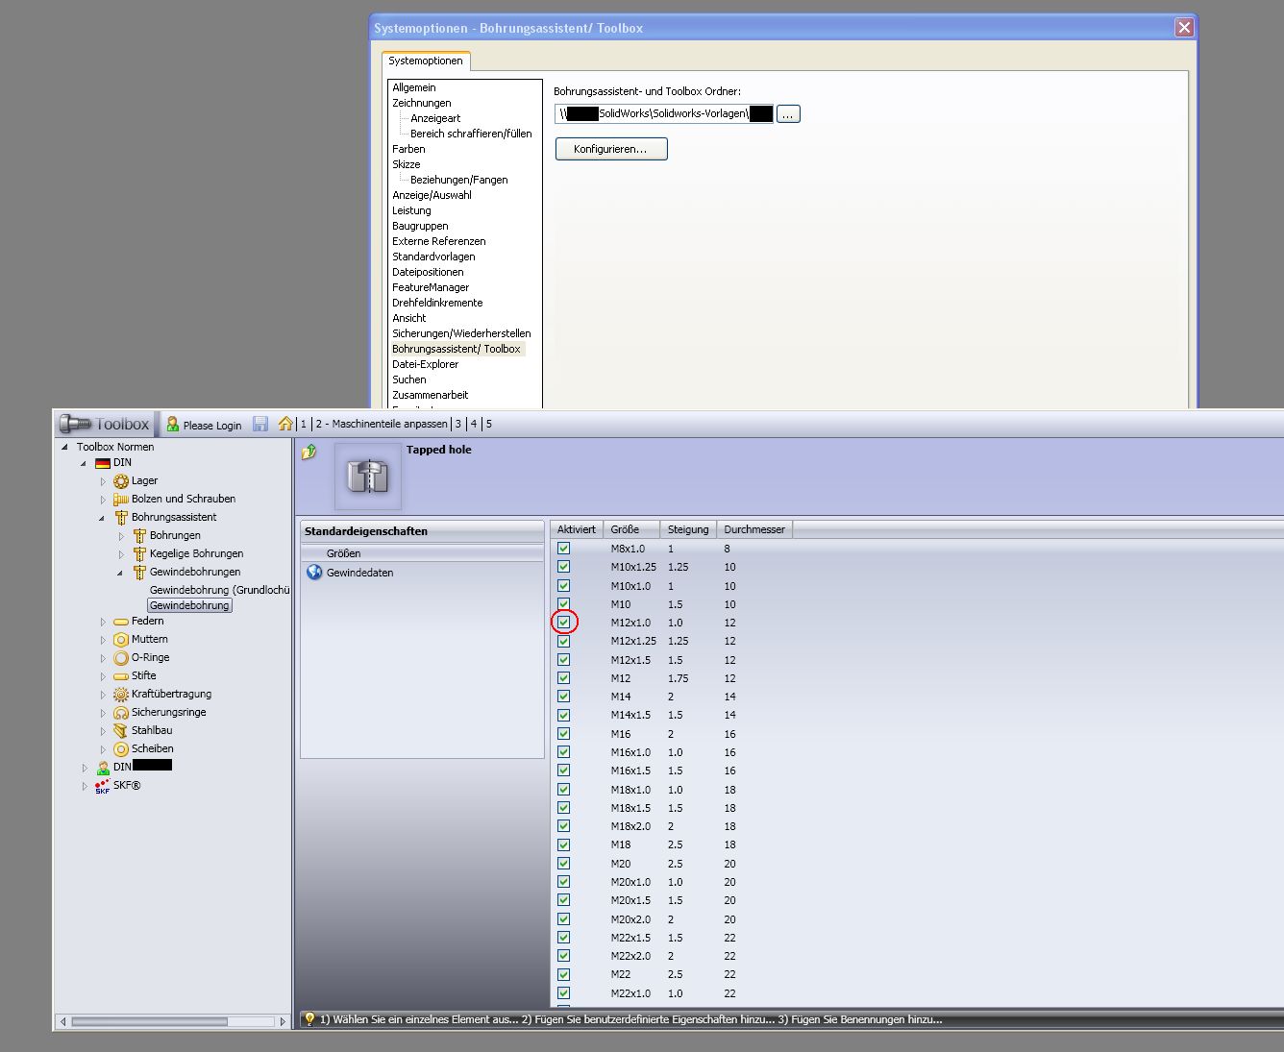Sort by the Größe column header
The width and height of the screenshot is (1284, 1052).
tap(631, 529)
